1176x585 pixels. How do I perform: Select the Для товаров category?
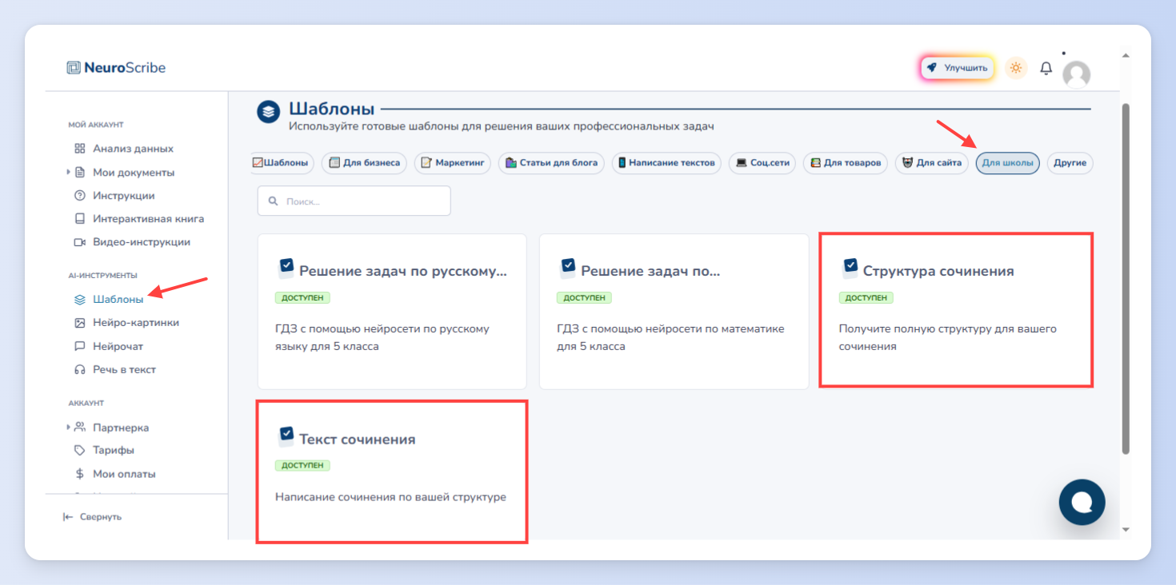coord(846,163)
